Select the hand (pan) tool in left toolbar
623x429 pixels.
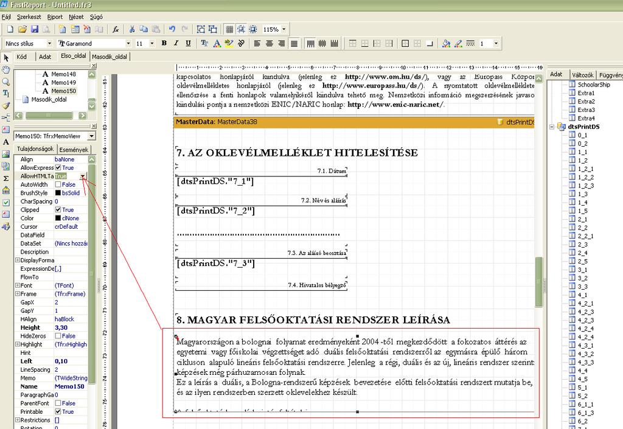pyautogui.click(x=6, y=70)
